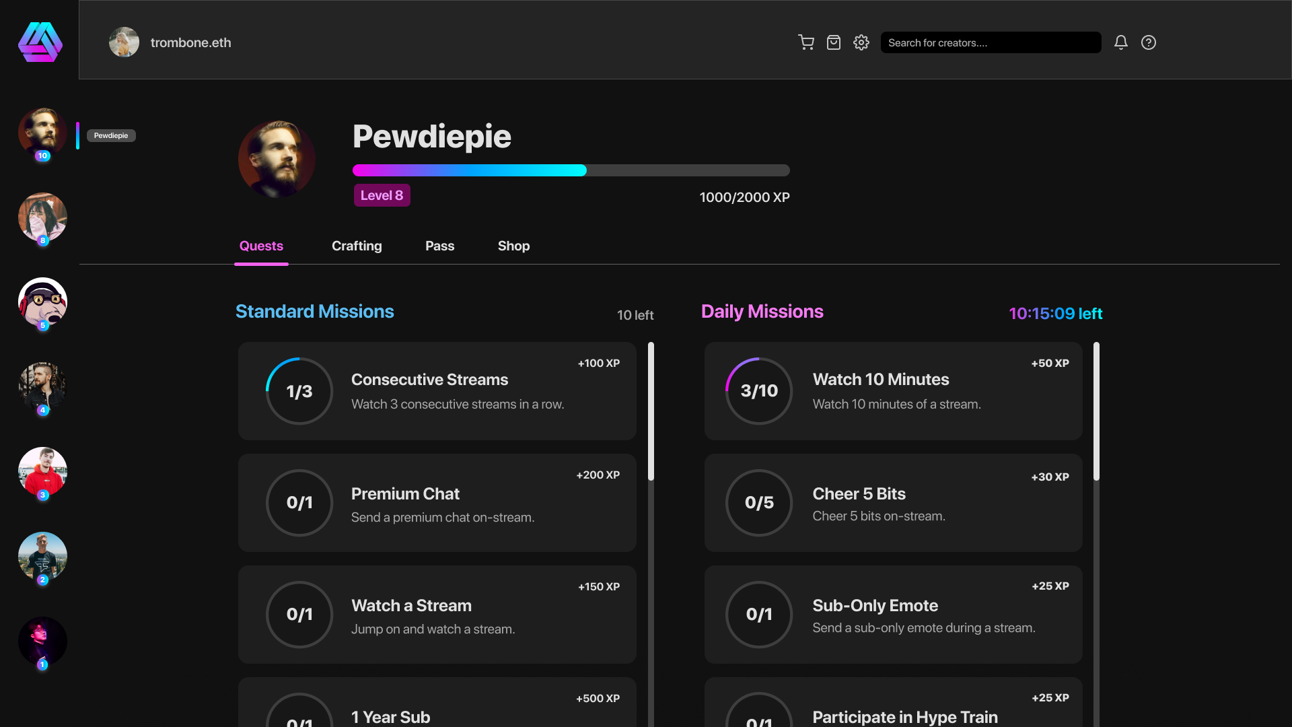Select the red hoodie creator avatar

click(42, 472)
